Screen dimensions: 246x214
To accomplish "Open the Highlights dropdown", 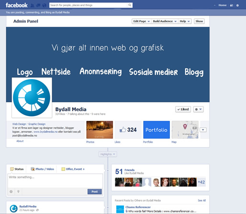I will 108,154.
